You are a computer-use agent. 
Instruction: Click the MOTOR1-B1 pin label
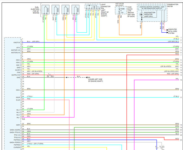(16, 50)
